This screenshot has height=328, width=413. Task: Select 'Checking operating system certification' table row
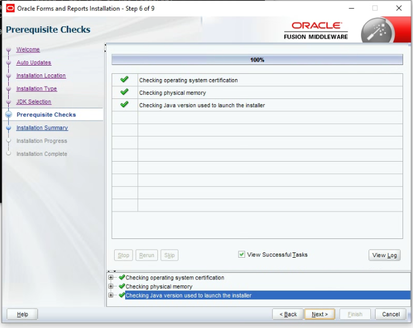[257, 80]
